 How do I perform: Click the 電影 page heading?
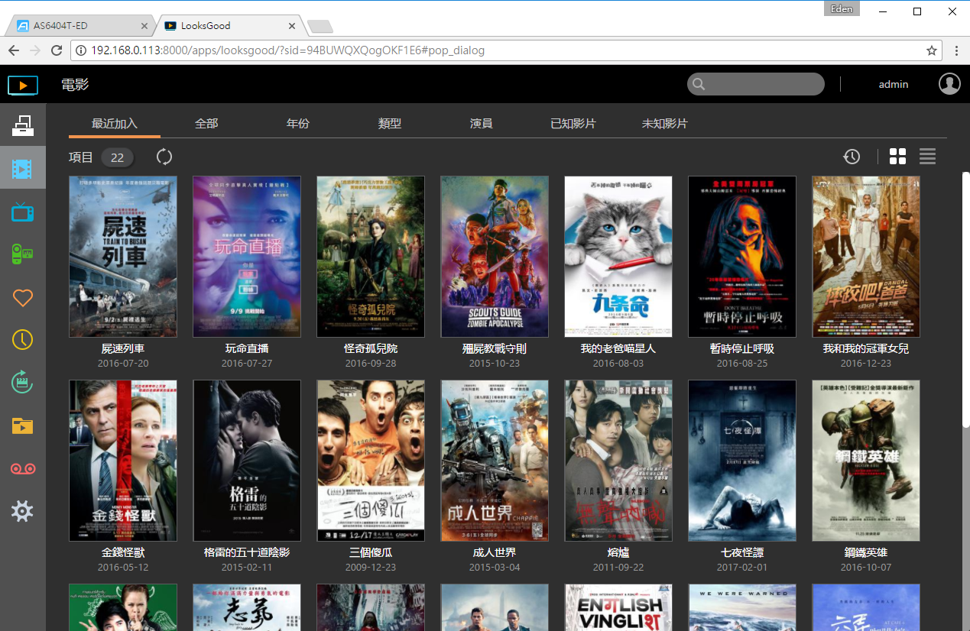click(x=75, y=84)
